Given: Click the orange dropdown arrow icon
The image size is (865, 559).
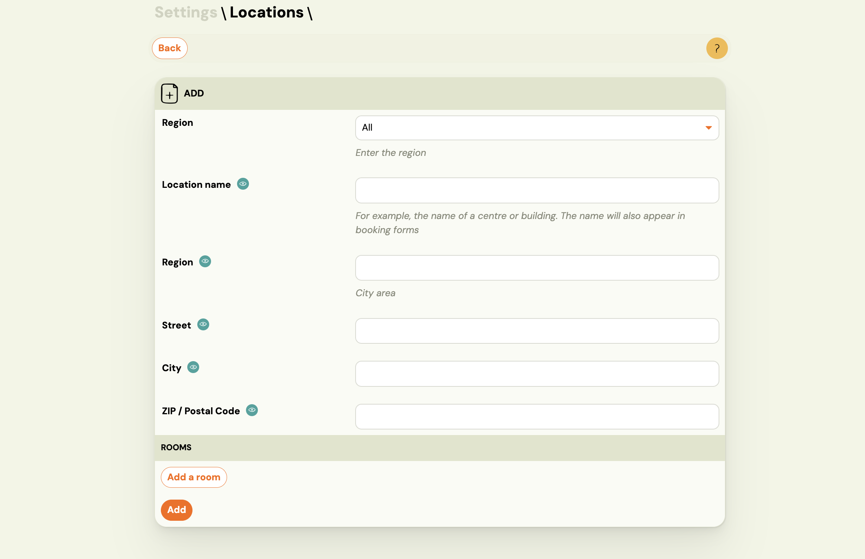Looking at the screenshot, I should [709, 128].
